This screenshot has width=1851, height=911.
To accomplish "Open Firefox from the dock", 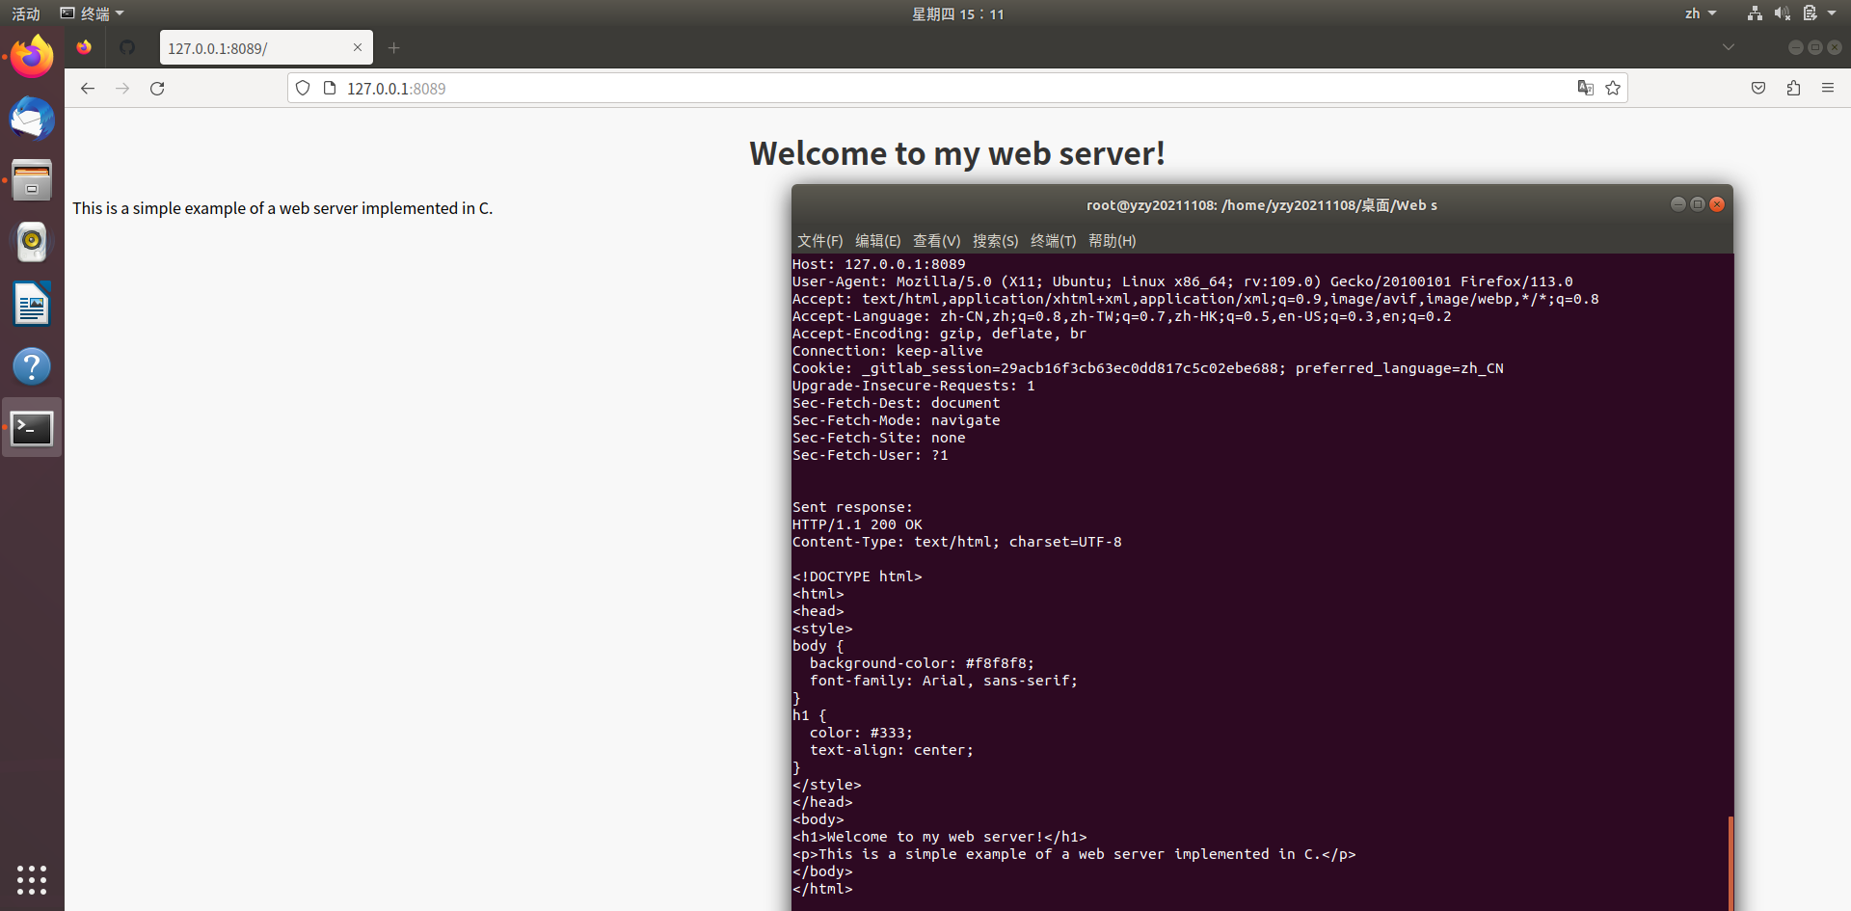I will [x=32, y=57].
